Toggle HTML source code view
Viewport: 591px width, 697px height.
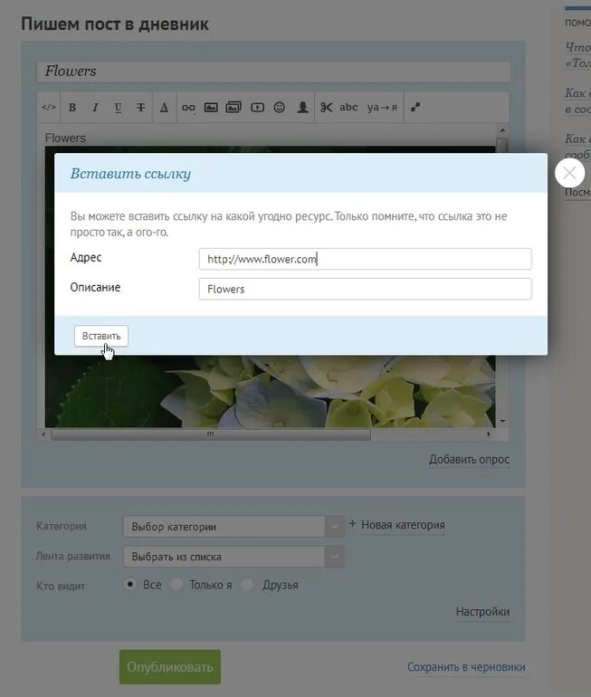49,107
